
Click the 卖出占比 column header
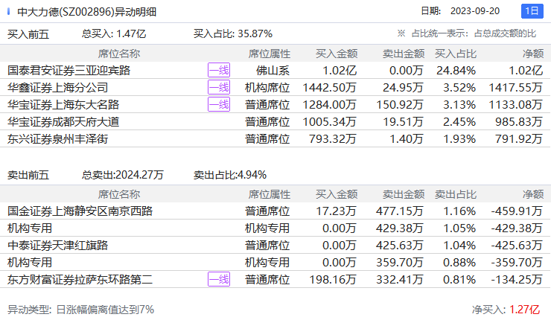(x=456, y=194)
